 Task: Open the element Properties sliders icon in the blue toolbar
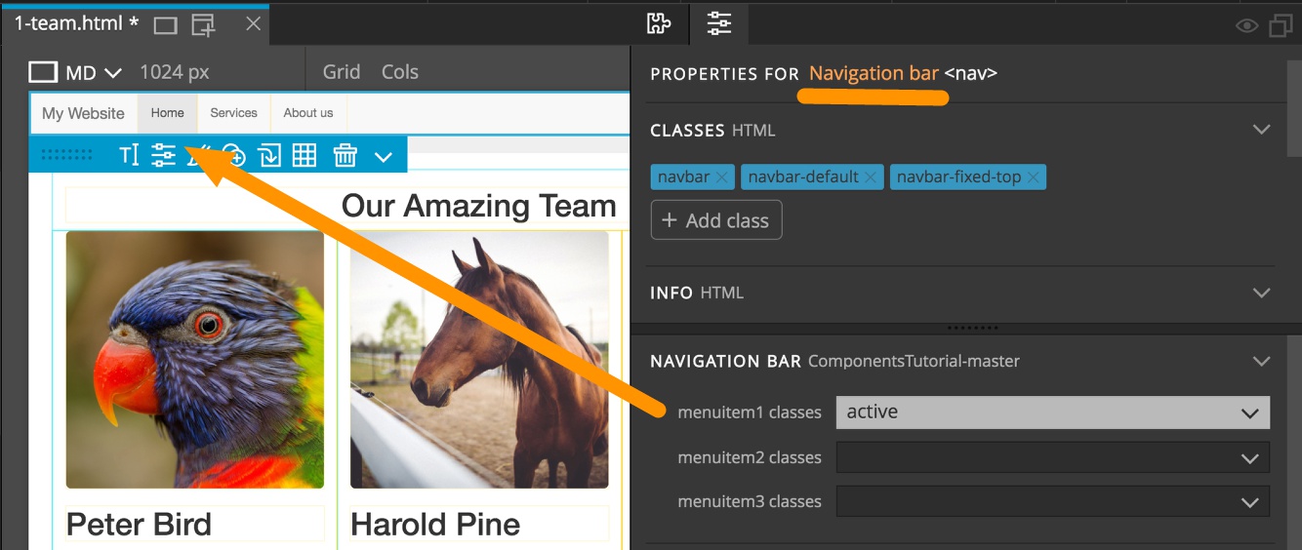click(163, 154)
